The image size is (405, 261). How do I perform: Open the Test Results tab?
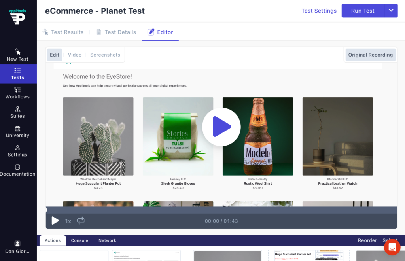(x=63, y=32)
